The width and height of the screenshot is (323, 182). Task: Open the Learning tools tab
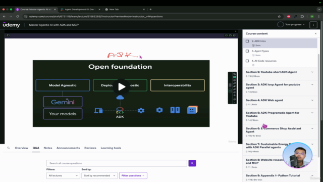(x=111, y=148)
